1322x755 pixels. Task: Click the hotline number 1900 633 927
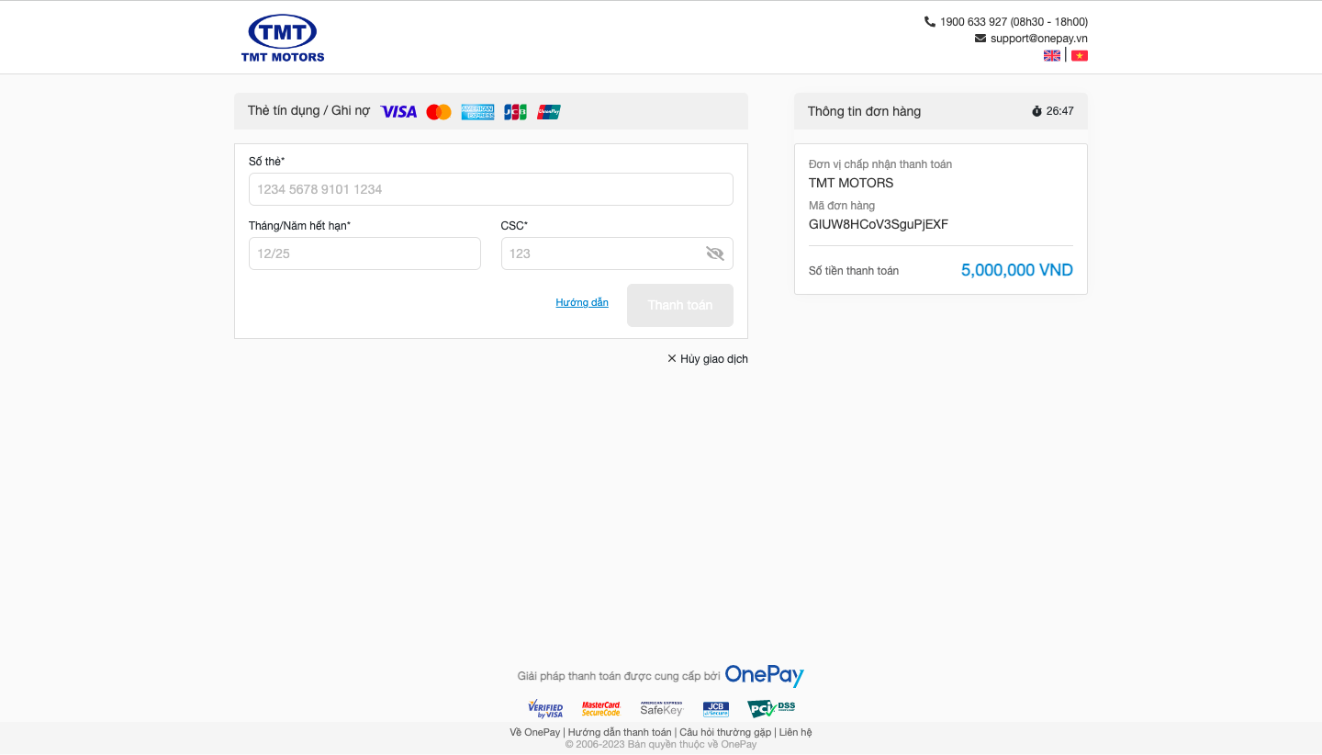click(974, 21)
